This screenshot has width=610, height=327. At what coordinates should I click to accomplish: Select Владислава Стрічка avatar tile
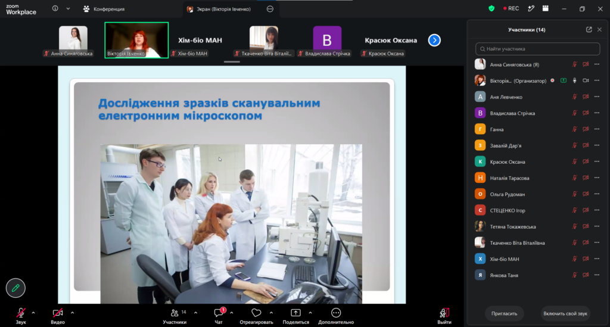327,40
